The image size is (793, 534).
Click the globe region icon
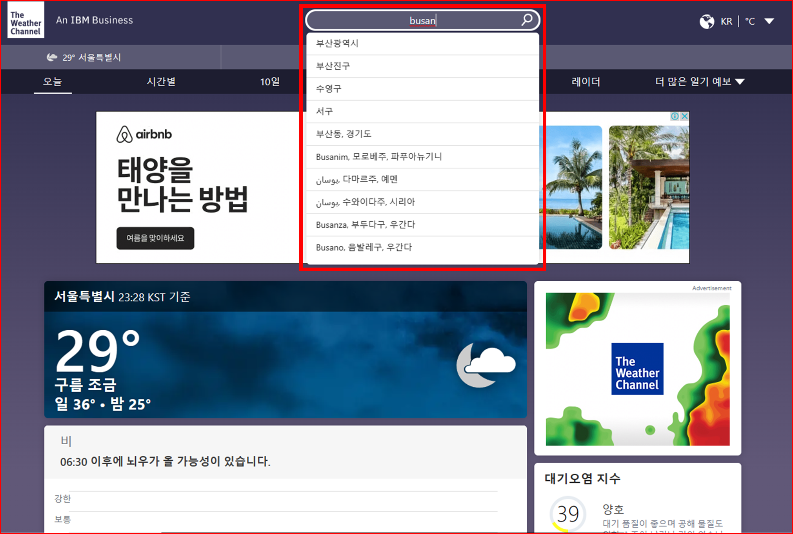707,21
